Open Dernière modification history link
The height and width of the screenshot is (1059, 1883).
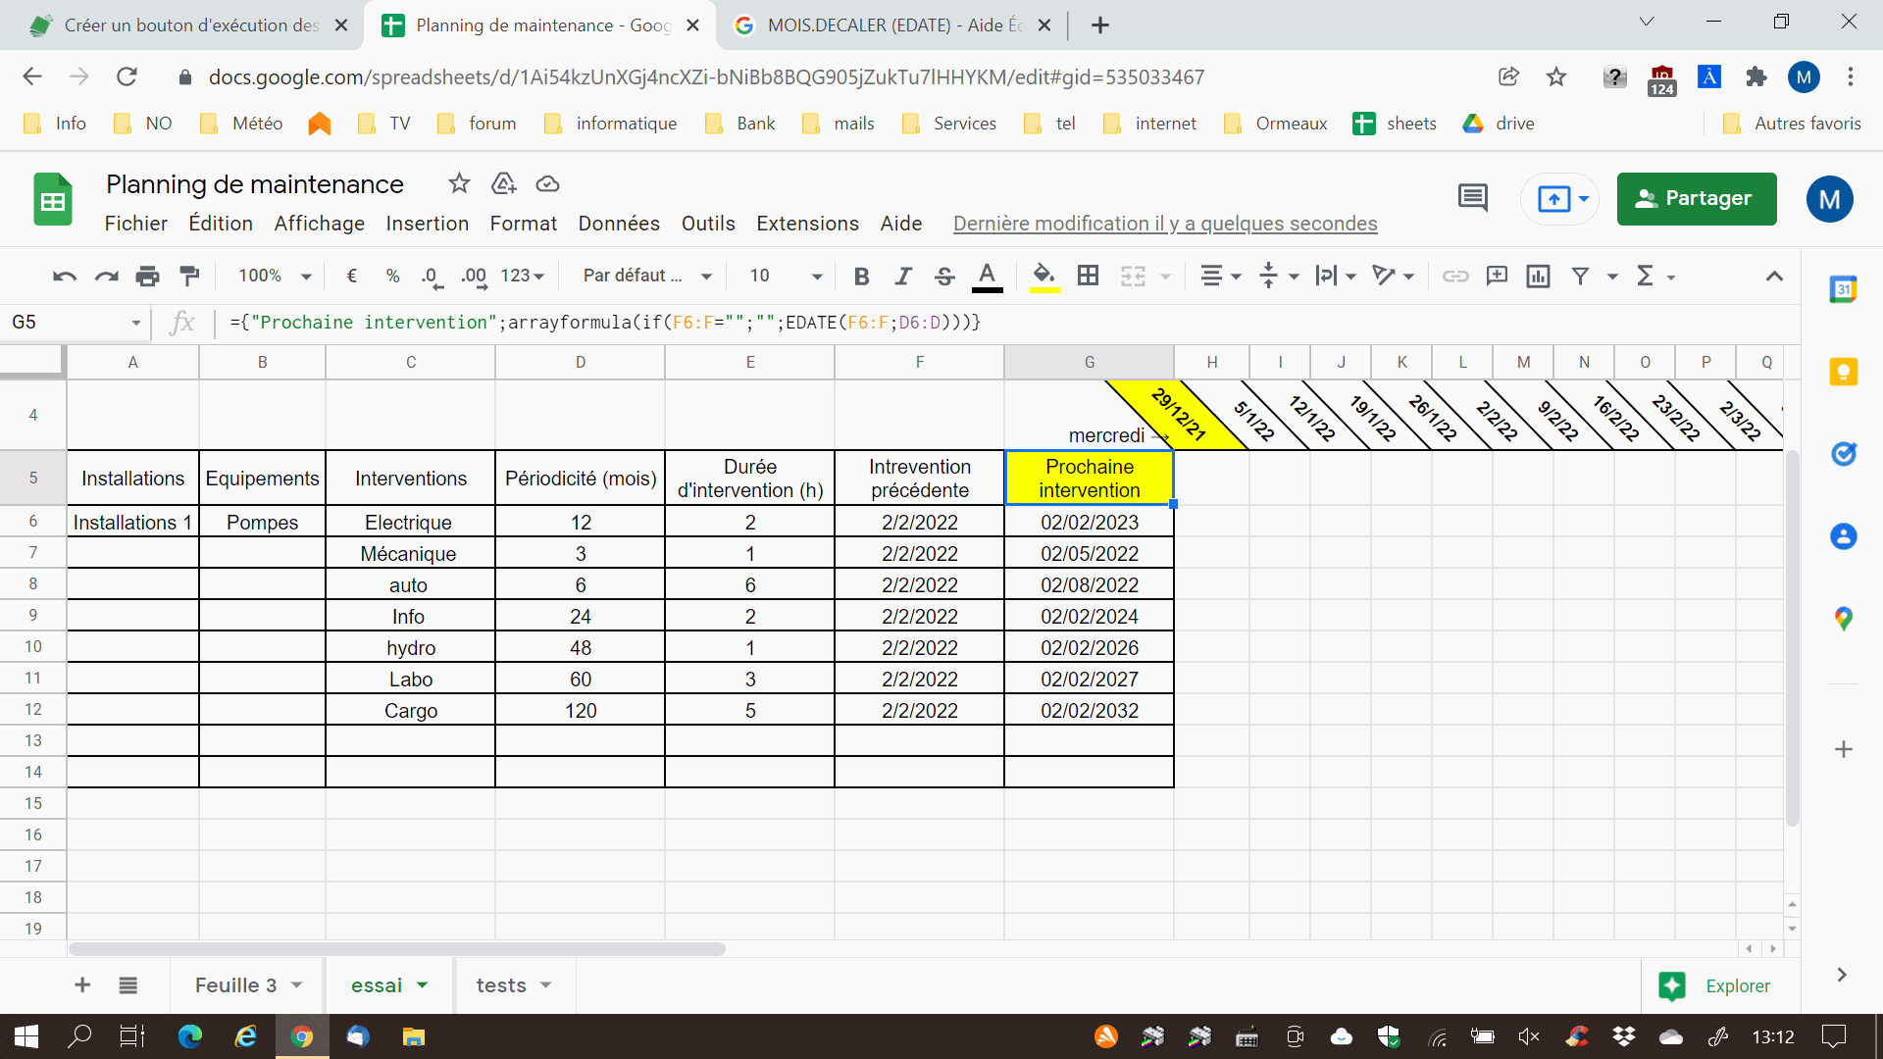pos(1164,224)
